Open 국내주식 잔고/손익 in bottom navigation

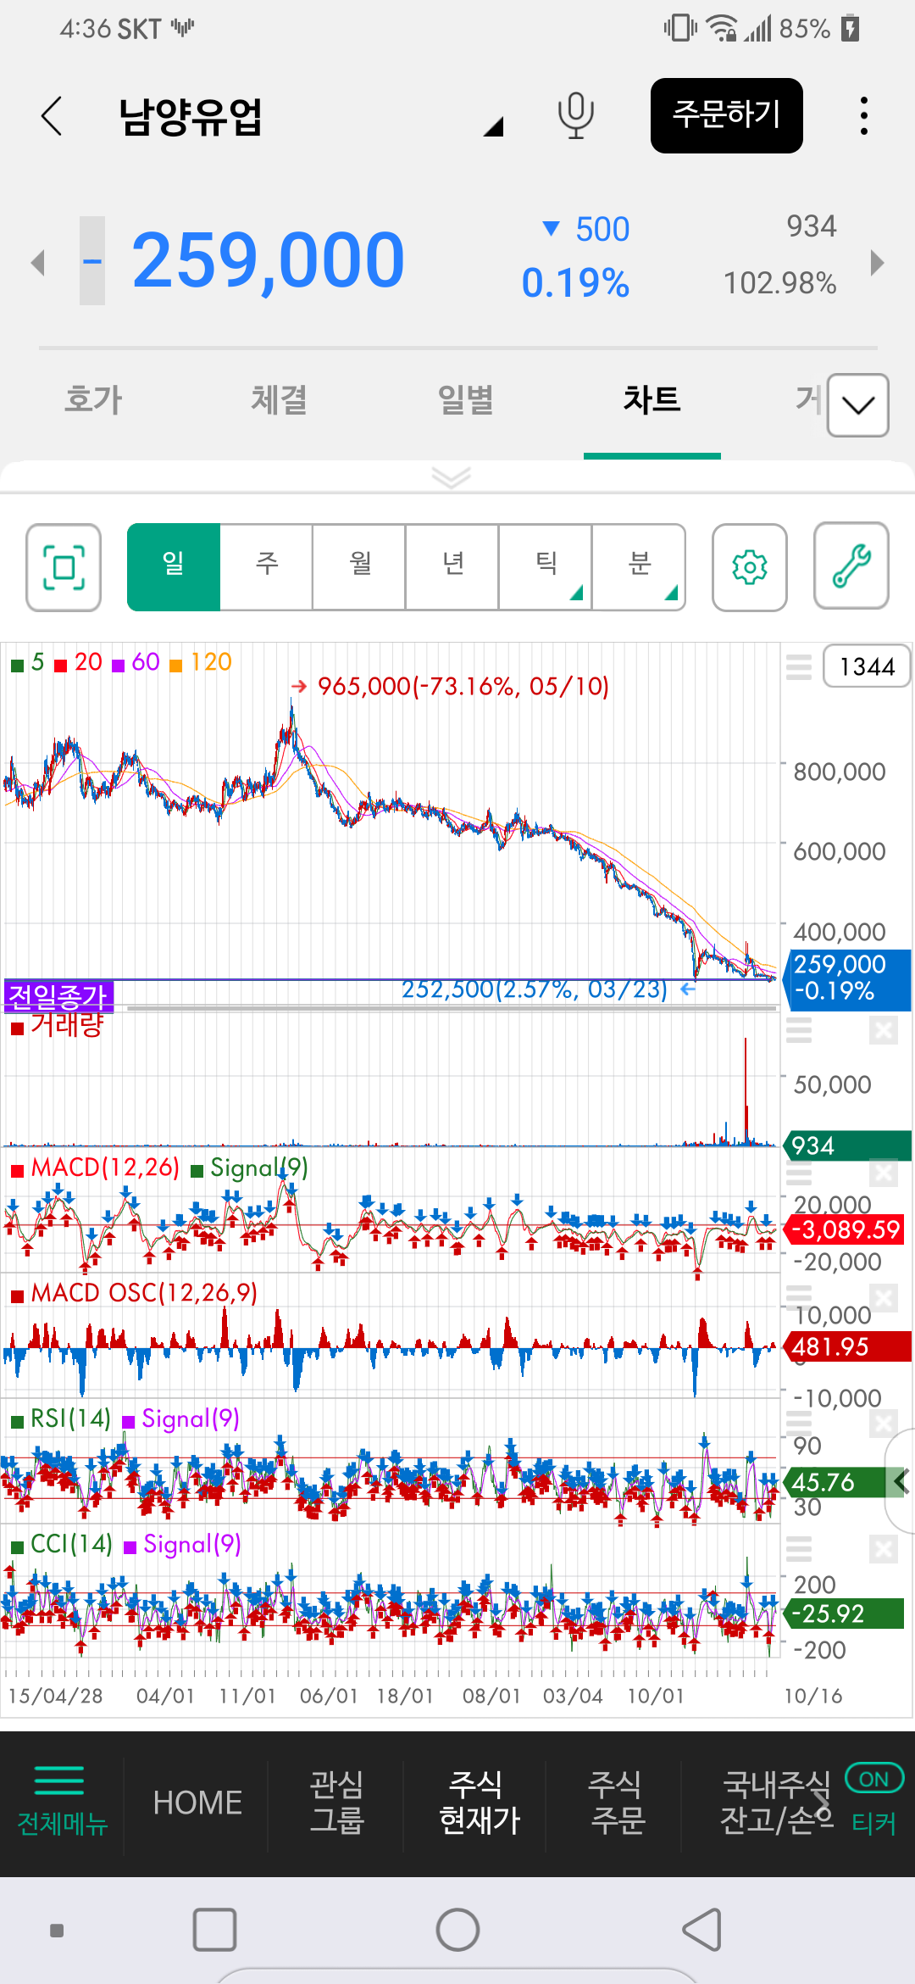tap(777, 1803)
